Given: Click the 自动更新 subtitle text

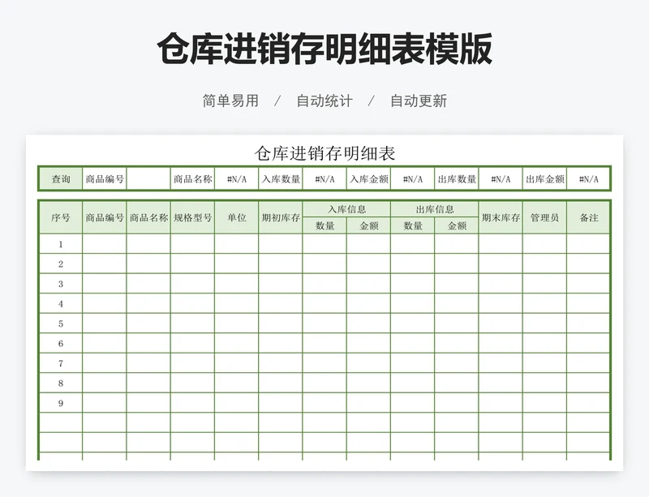Looking at the screenshot, I should click(419, 101).
